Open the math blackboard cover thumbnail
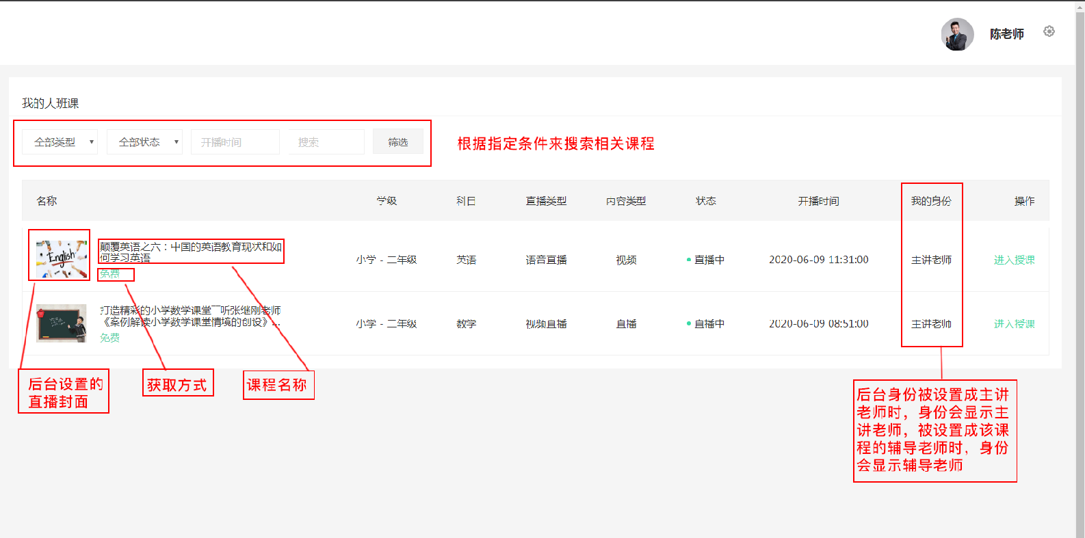 coord(62,323)
